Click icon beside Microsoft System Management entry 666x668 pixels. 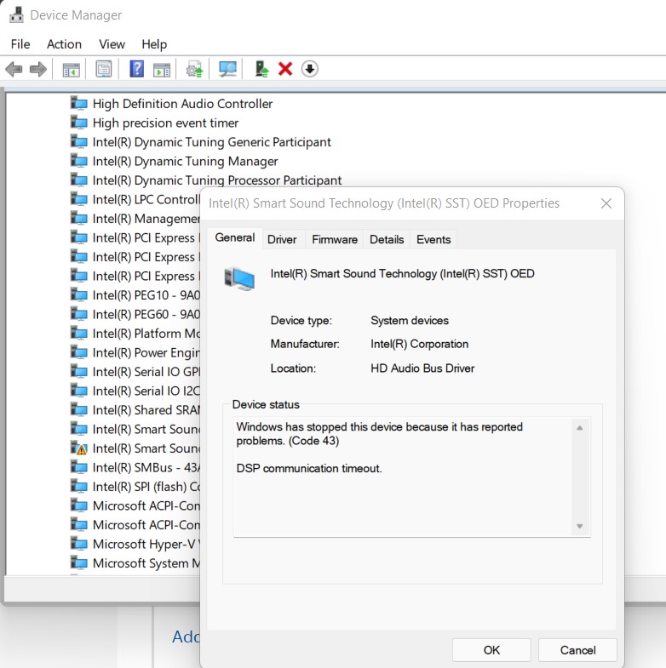[x=79, y=563]
